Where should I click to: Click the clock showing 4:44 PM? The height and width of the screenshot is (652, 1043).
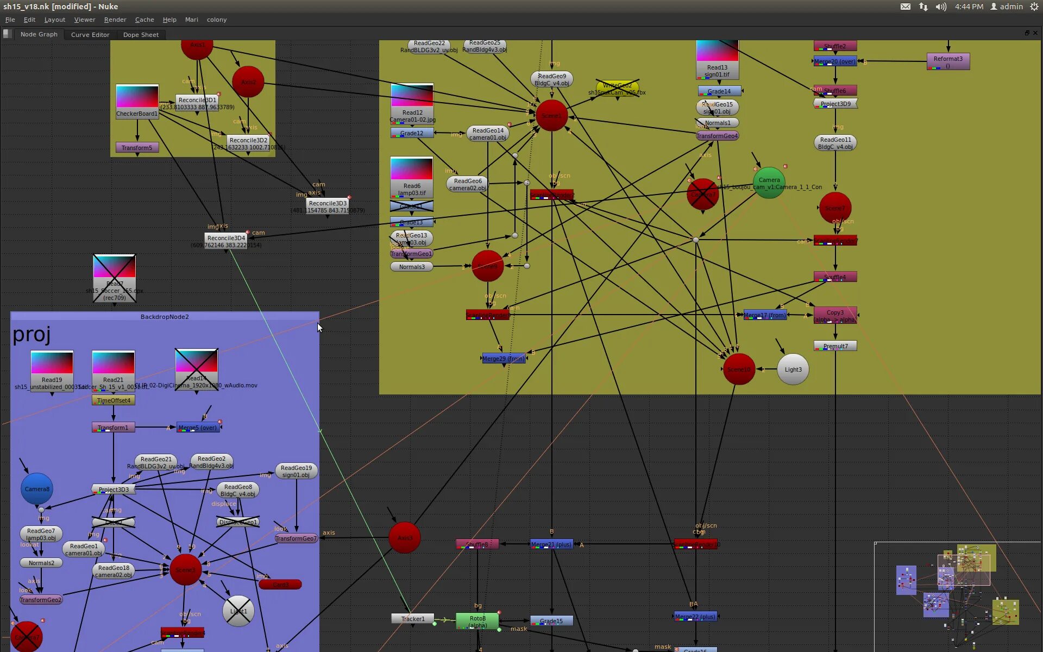coord(969,7)
